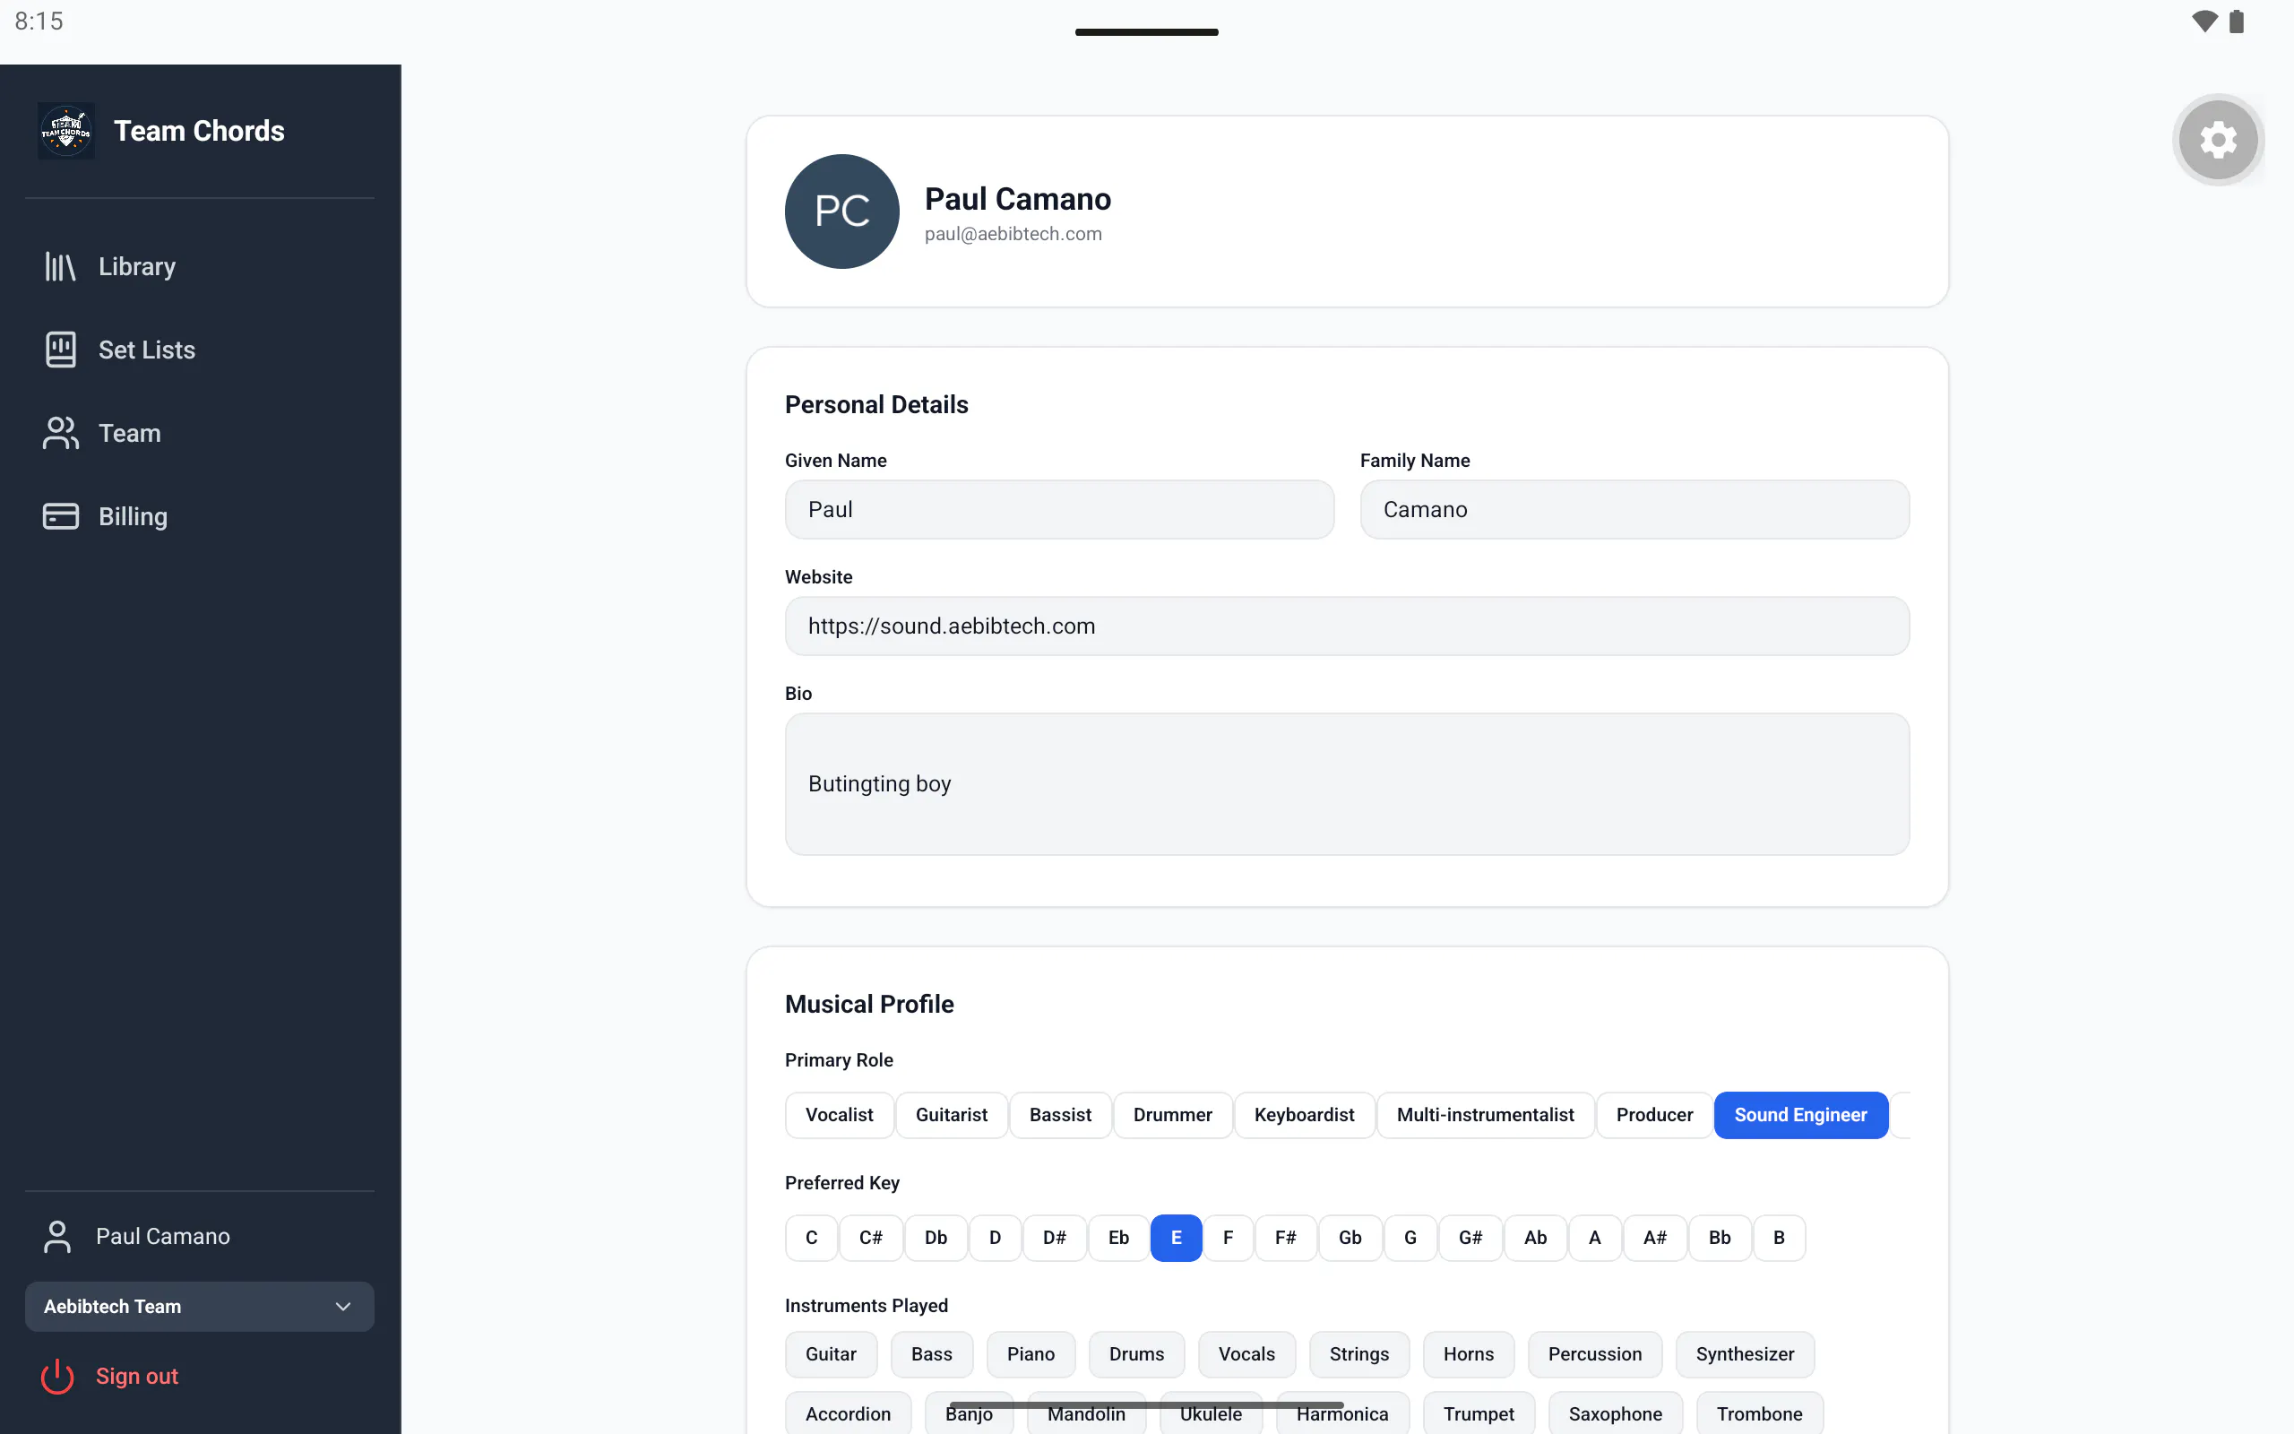Click the Billing card icon
The height and width of the screenshot is (1434, 2294).
point(61,517)
